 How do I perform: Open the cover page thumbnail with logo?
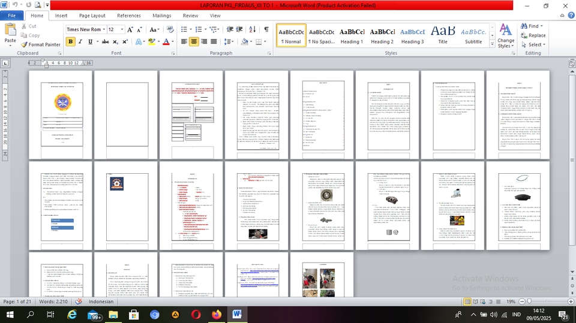click(61, 115)
